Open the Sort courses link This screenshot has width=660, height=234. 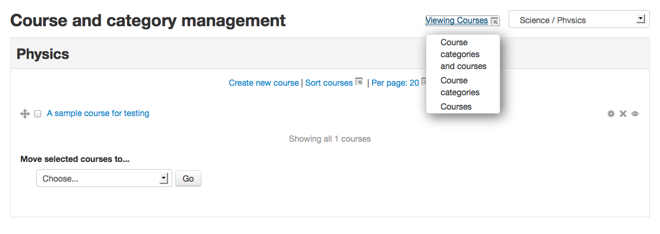(x=329, y=83)
